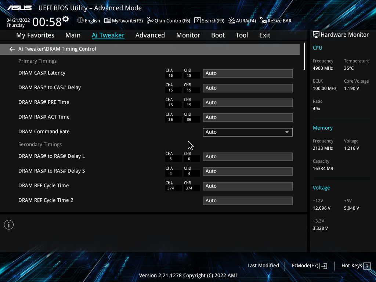Viewport: 376px width, 282px height.
Task: Click the +5V 5.040 V reading
Action: 351,208
